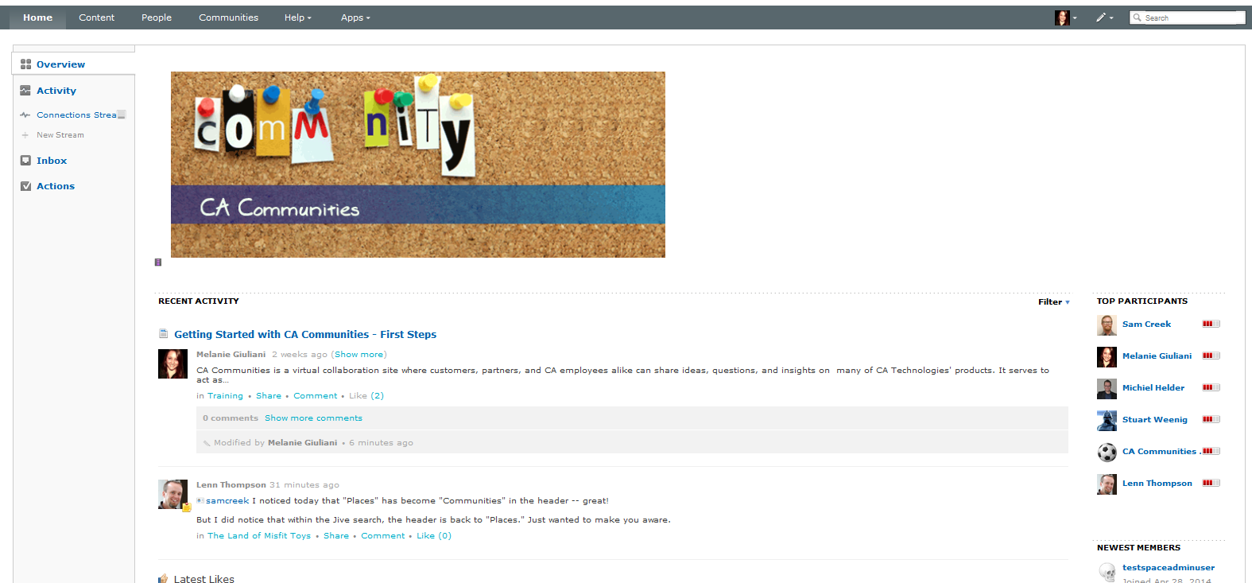Screen dimensions: 1252x583
Task: Create a New Stream
Action: (x=60, y=135)
